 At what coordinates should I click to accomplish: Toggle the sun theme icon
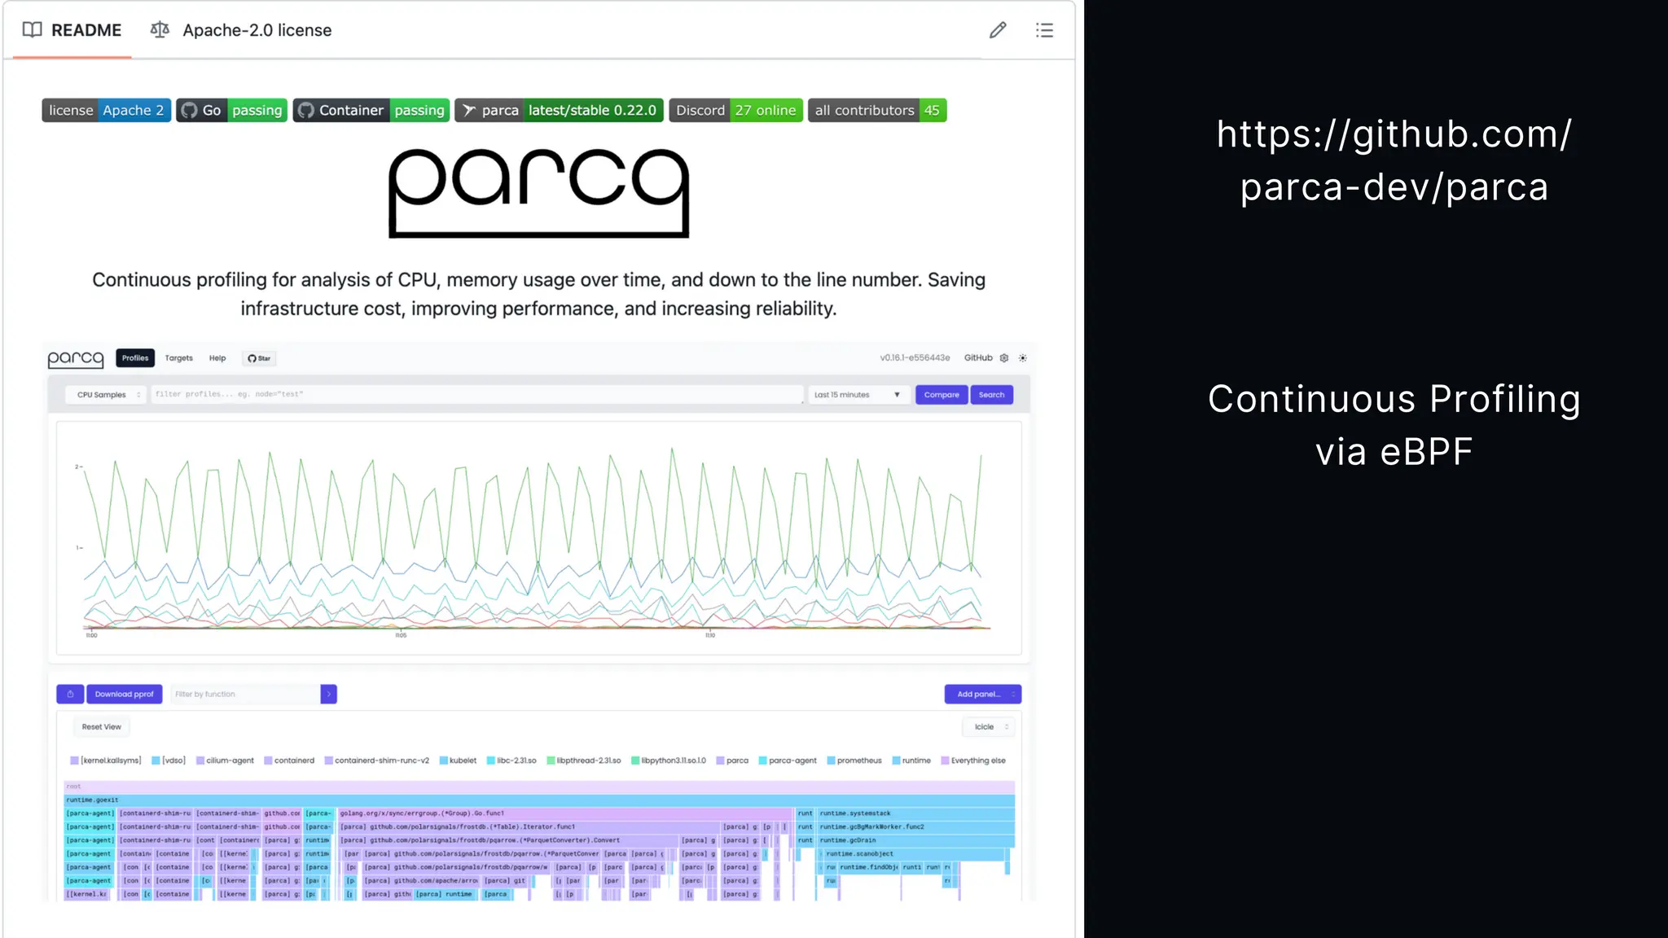click(1023, 358)
